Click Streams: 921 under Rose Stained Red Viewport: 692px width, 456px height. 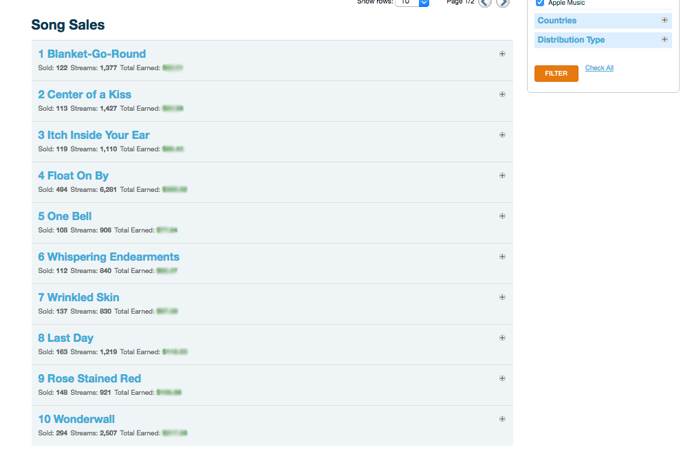click(91, 393)
